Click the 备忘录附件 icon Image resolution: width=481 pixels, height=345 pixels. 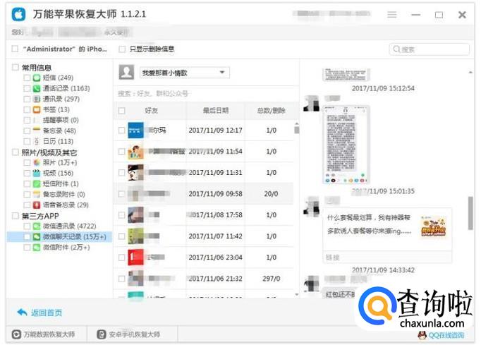tap(37, 194)
